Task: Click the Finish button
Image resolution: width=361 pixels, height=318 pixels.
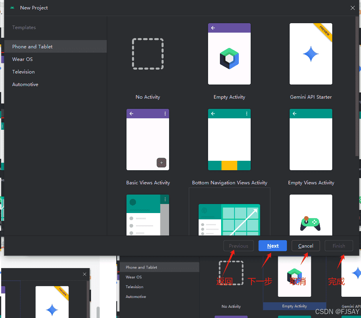Action: coord(339,246)
